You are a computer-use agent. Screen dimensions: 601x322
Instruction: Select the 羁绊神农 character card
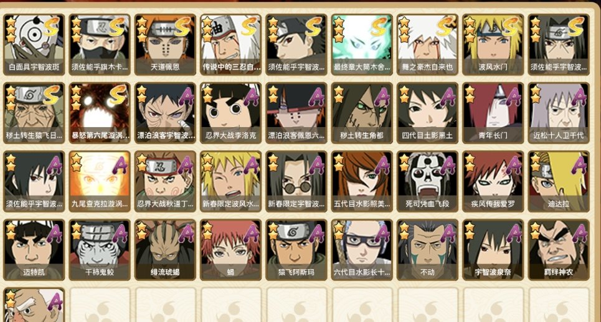point(559,250)
